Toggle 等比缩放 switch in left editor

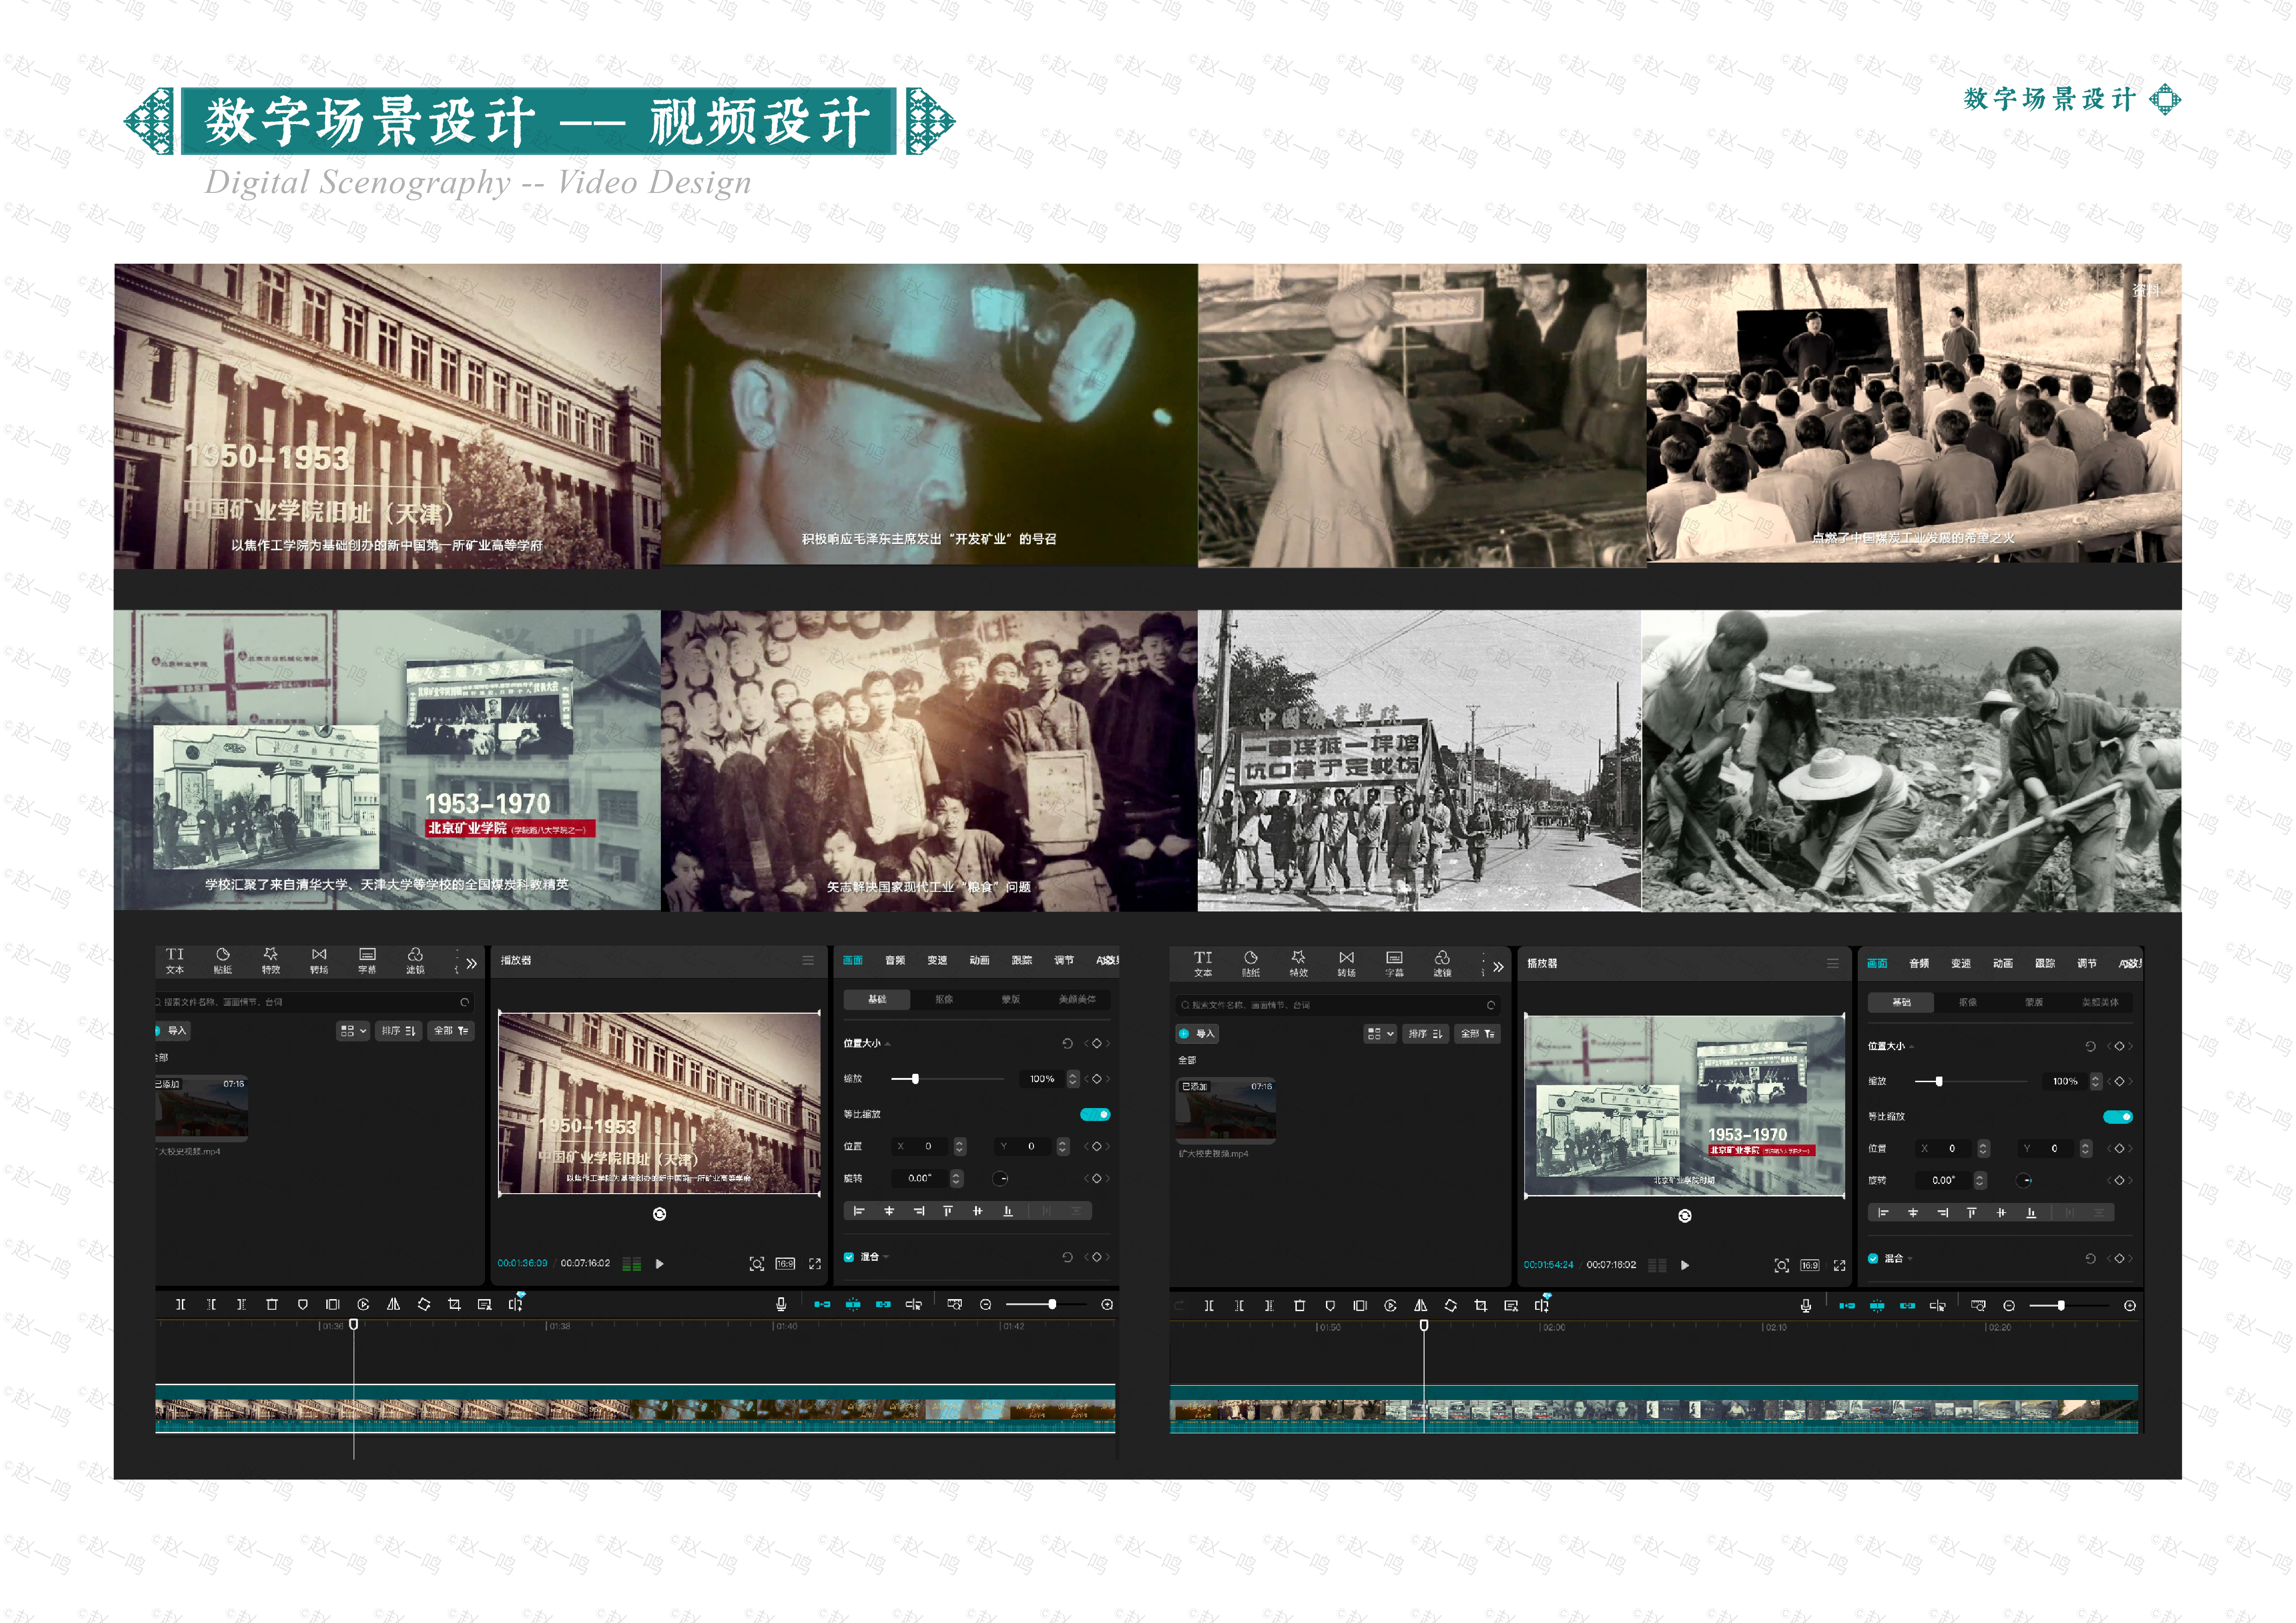point(1095,1115)
